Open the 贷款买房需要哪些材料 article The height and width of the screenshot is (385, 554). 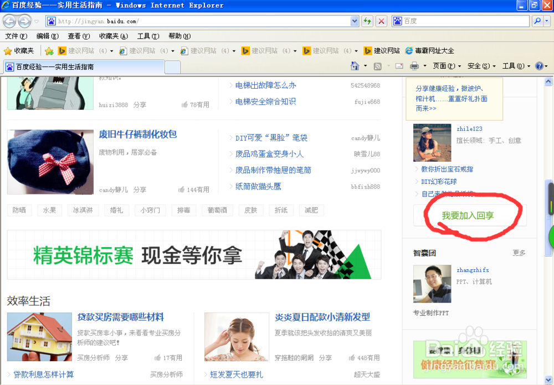point(120,317)
